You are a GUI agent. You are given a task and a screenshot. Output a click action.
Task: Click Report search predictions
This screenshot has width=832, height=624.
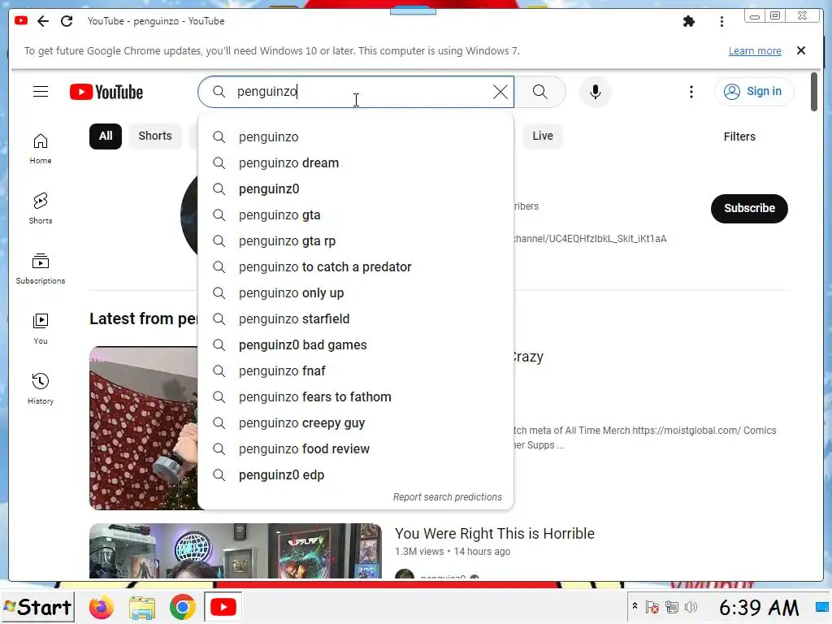448,497
